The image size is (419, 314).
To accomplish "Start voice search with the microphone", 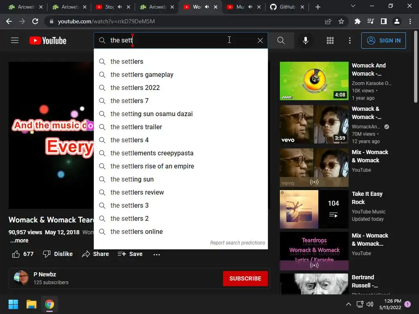I will click(x=305, y=40).
